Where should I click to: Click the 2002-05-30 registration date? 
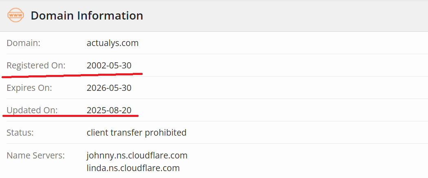(x=109, y=65)
